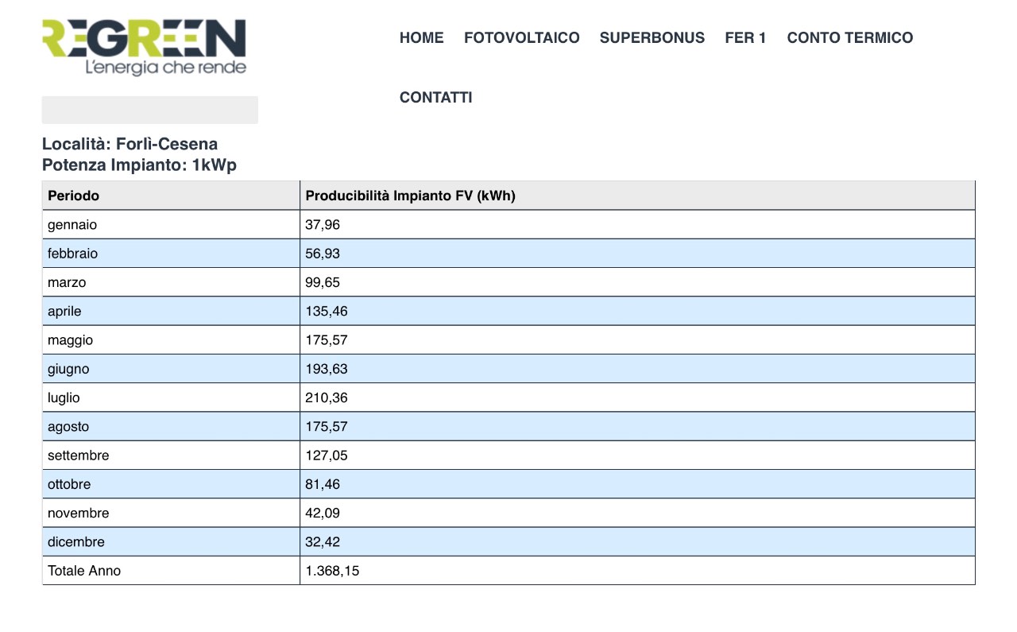
Task: Click the 'marzo' cell
Action: coord(171,282)
